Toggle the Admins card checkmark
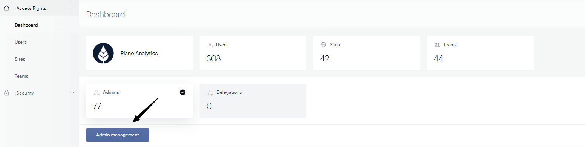Screen dimensions: 585x147 [x=182, y=92]
